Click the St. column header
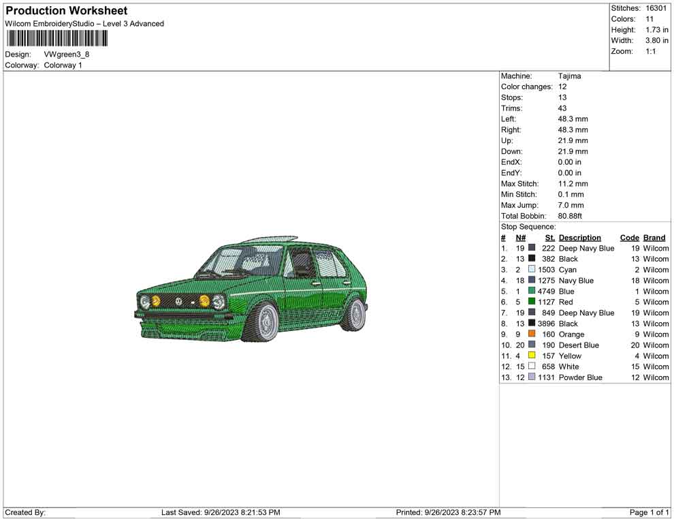674x519 pixels. (549, 238)
